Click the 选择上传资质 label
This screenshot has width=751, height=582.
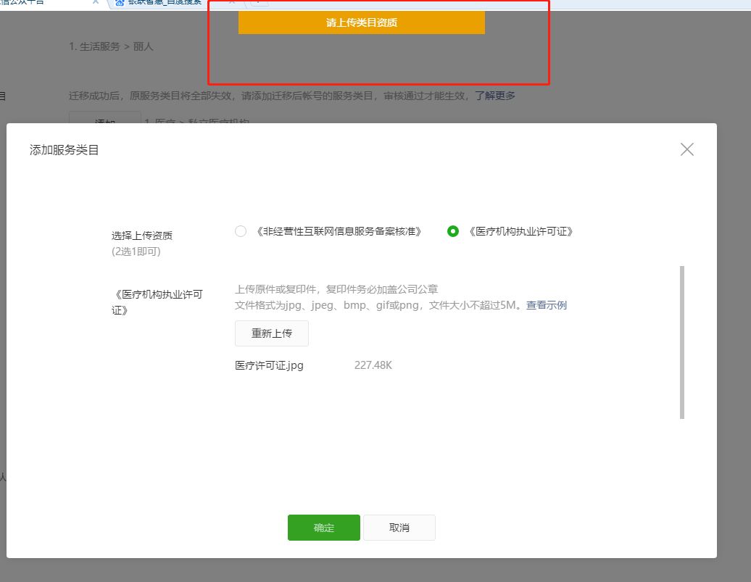tap(142, 236)
